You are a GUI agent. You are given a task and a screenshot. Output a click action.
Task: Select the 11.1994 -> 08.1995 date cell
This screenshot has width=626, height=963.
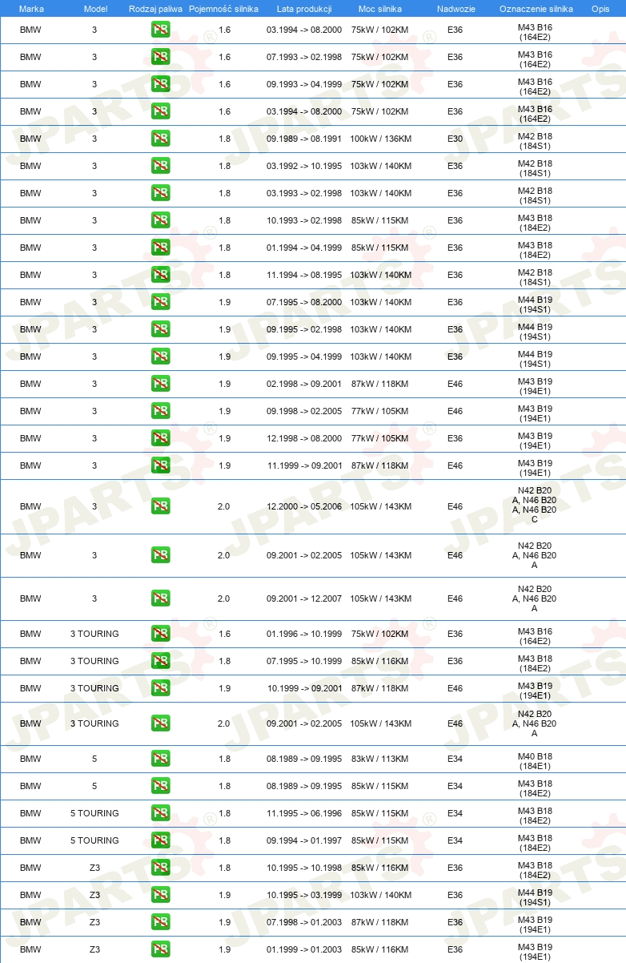[x=304, y=275]
